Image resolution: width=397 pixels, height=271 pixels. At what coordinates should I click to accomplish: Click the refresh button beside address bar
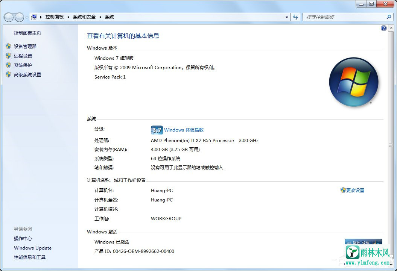click(x=295, y=17)
